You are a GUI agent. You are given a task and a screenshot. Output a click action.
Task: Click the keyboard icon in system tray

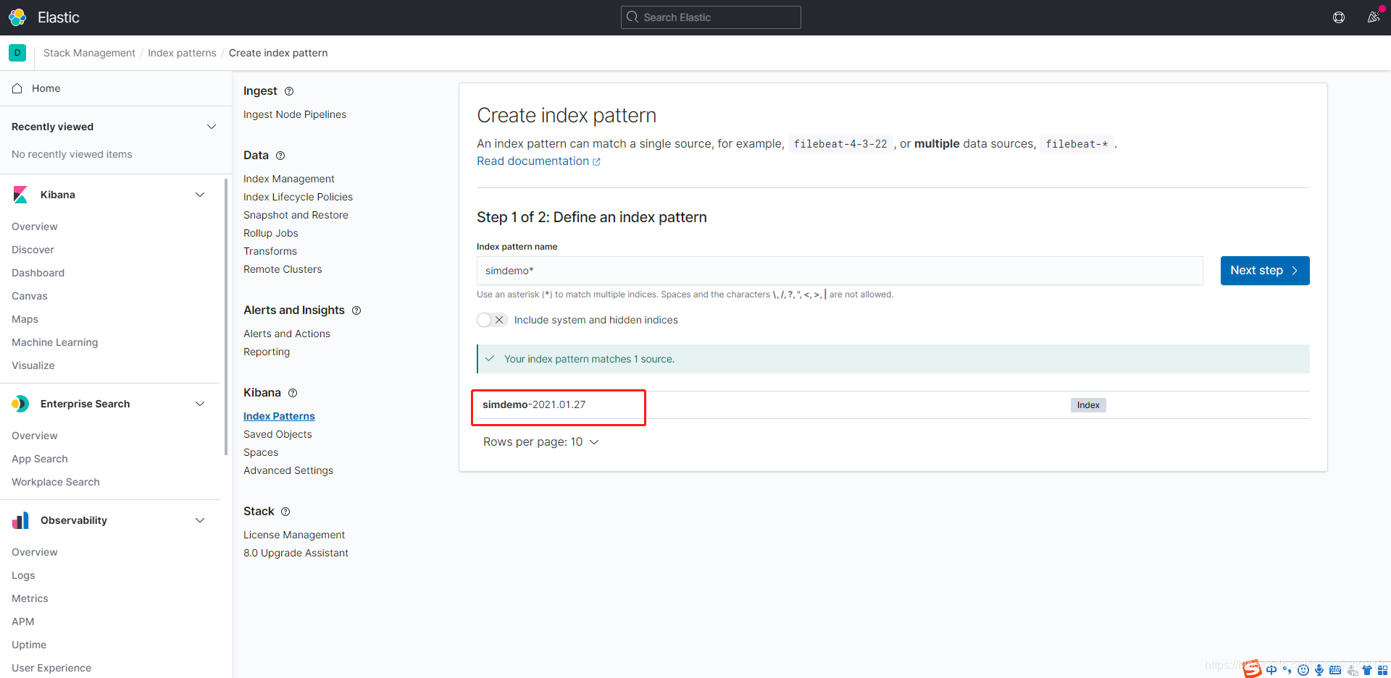[1335, 670]
